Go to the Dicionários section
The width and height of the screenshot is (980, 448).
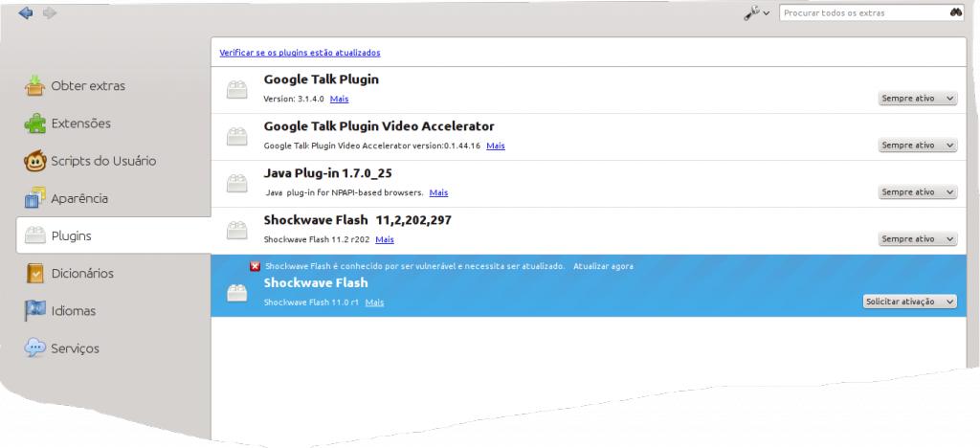click(82, 273)
